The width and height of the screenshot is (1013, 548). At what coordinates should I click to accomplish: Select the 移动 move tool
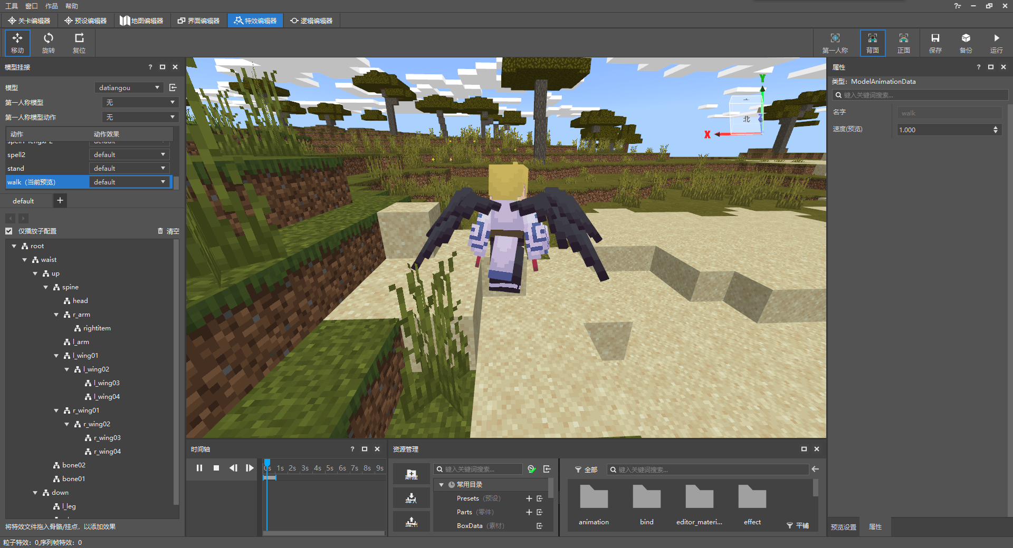pos(17,43)
